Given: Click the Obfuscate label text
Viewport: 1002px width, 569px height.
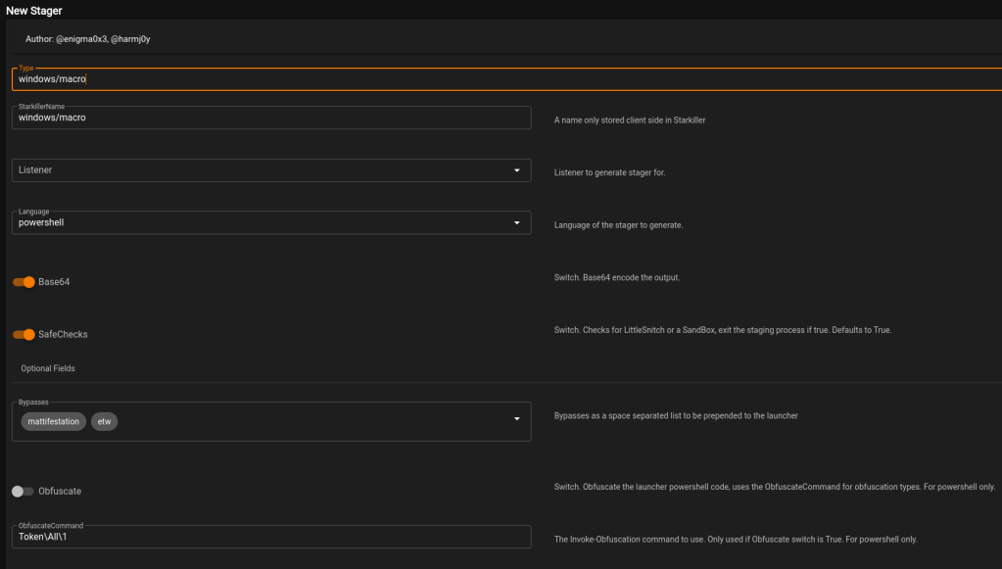Looking at the screenshot, I should (60, 491).
